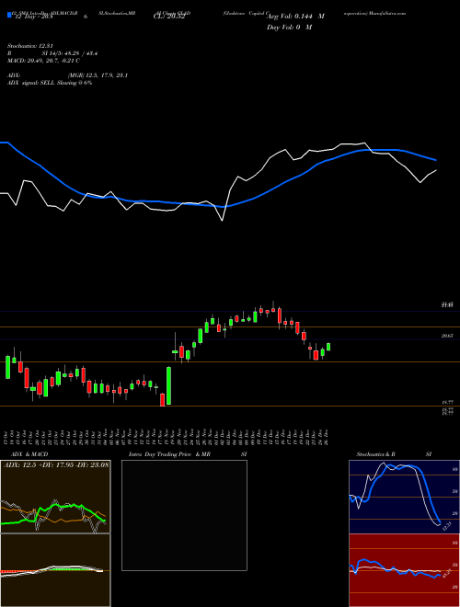The height and width of the screenshot is (607, 460).
Task: Click the ADX indicator chart with green line
Action: [55, 497]
